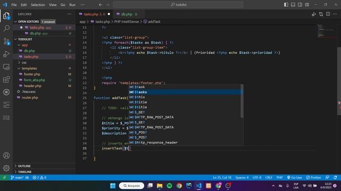Open router.php in the explorer
The image size is (341, 191).
click(44, 98)
